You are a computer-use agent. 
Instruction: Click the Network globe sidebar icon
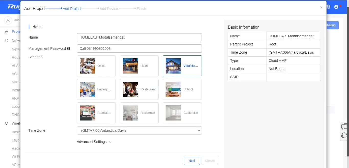tap(6, 41)
